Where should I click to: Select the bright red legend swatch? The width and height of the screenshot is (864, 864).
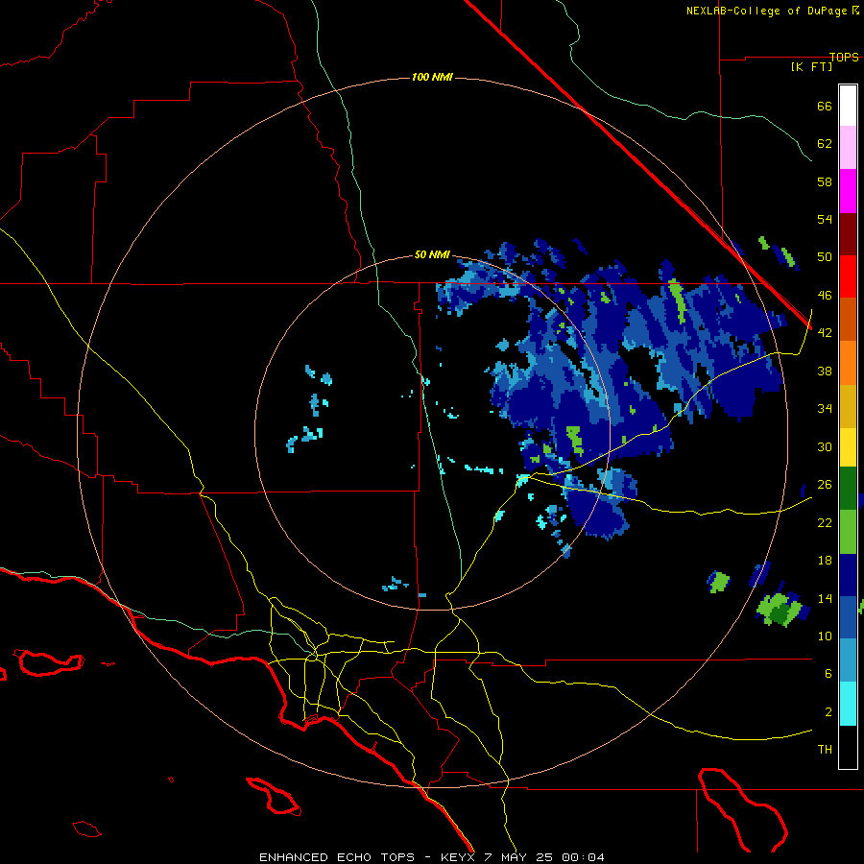(848, 276)
